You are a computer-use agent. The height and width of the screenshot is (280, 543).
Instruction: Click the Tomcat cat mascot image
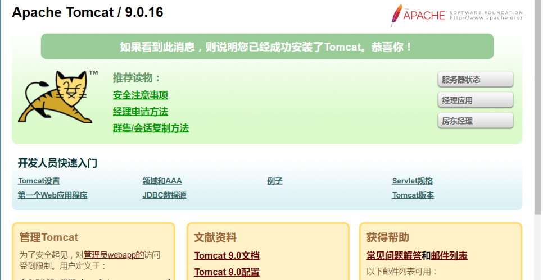[x=57, y=97]
